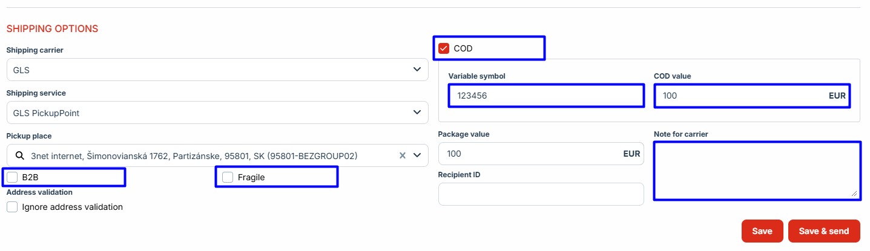Expand the Shipping service GLS PickupPoint dropdown

click(x=217, y=112)
